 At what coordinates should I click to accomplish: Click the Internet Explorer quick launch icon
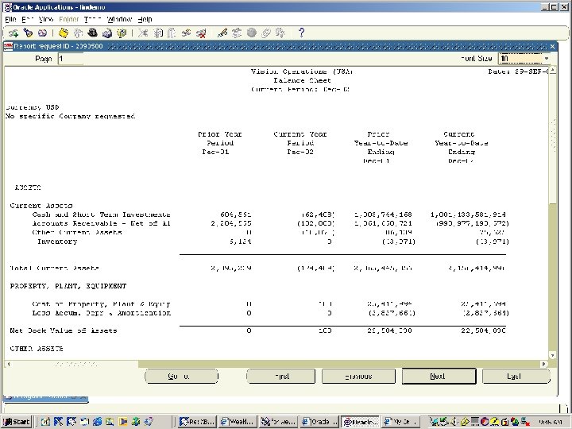tap(97, 422)
